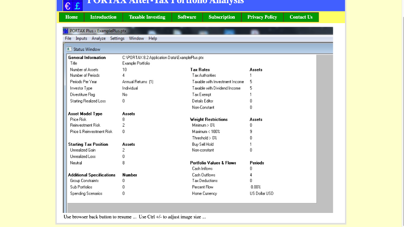Click the Sub Portfolios label
404x227 pixels.
pos(81,187)
